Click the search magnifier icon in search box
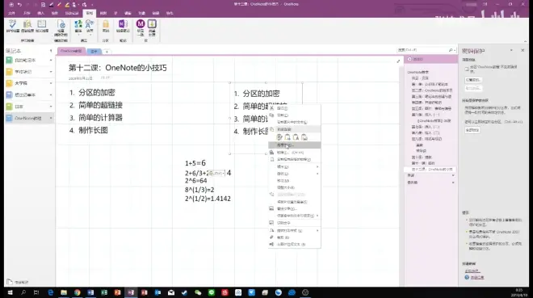 coord(451,50)
